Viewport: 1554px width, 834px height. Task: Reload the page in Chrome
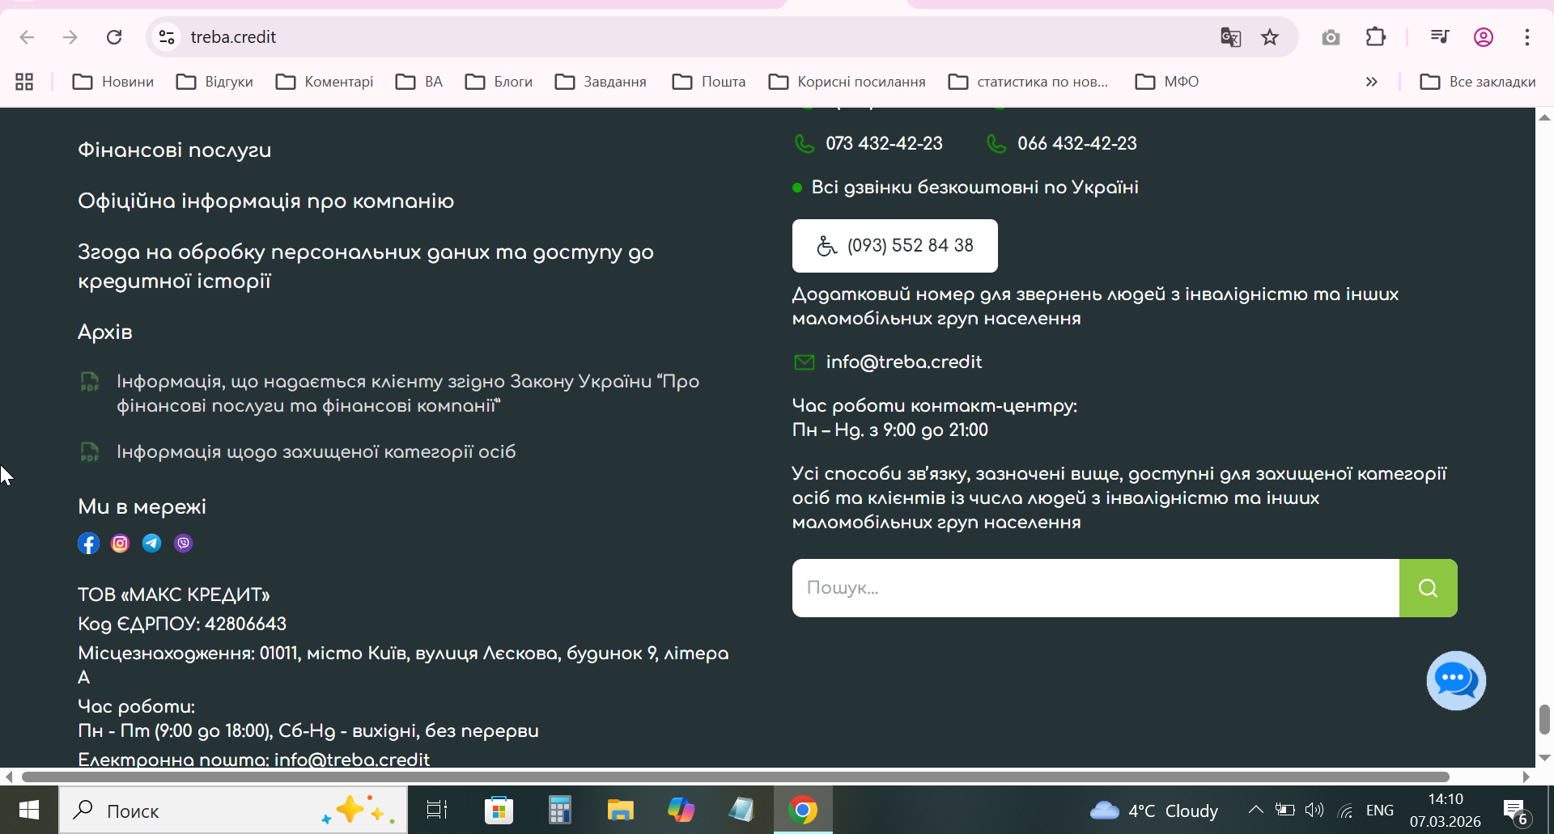pos(114,37)
